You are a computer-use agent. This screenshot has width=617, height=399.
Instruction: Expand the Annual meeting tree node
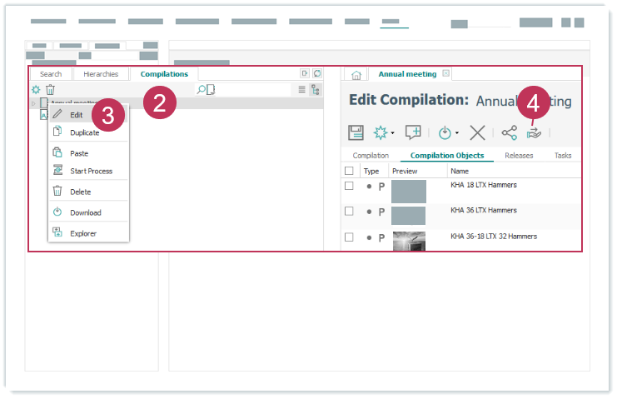pos(33,103)
